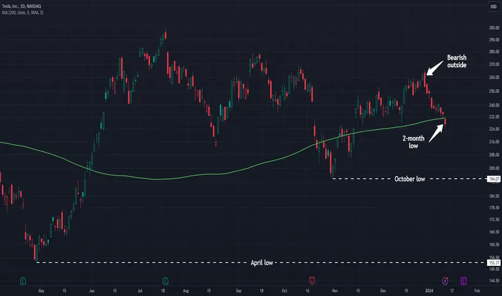The width and height of the screenshot is (502, 296).
Task: Click the purple earnings icon near Jan 17
Action: point(464,281)
